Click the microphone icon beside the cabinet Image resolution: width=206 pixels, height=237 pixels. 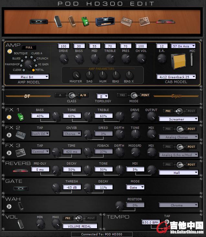coord(192,59)
